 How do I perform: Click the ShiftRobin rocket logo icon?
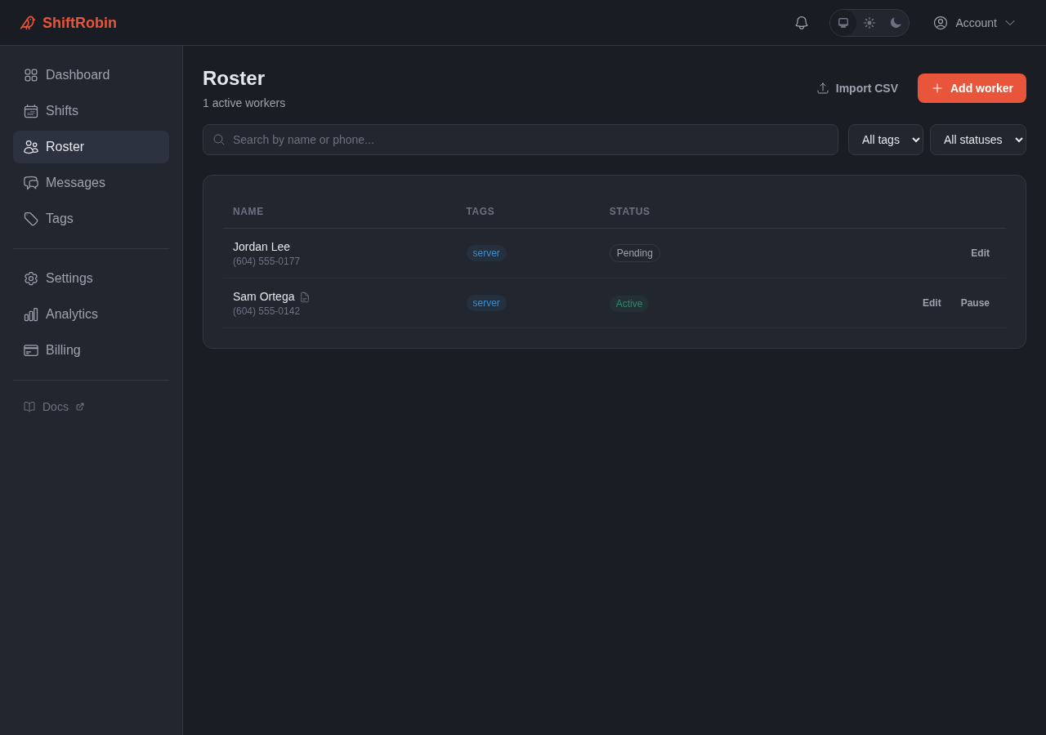pos(28,23)
